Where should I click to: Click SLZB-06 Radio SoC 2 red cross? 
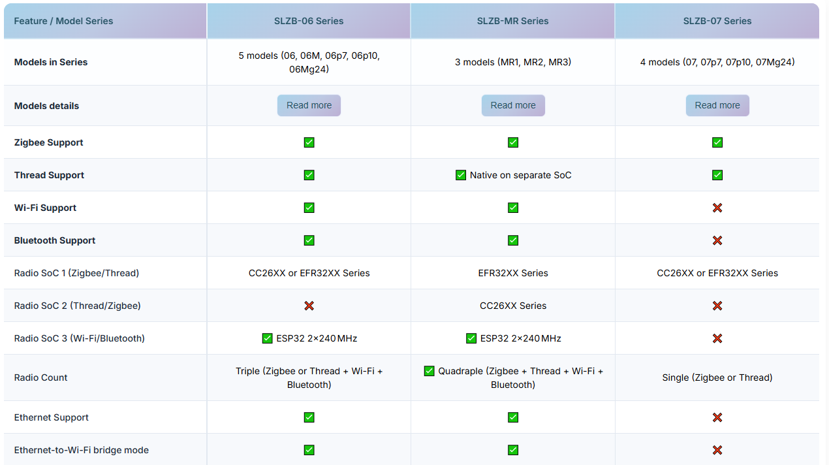[x=309, y=306]
